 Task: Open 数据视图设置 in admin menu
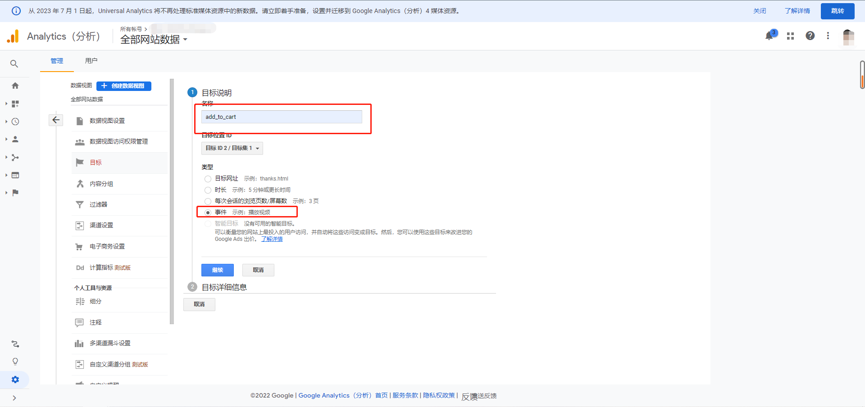pyautogui.click(x=107, y=121)
